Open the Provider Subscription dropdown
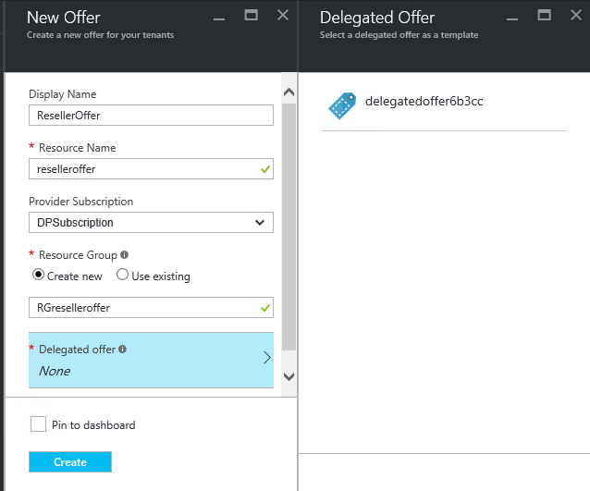Viewport: 590px width, 491px height. pos(151,223)
